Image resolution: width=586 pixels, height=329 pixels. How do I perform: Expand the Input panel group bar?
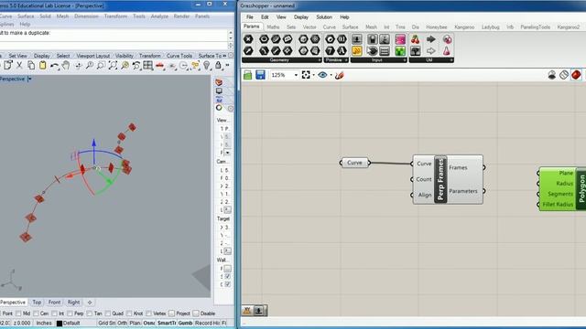tap(378, 60)
